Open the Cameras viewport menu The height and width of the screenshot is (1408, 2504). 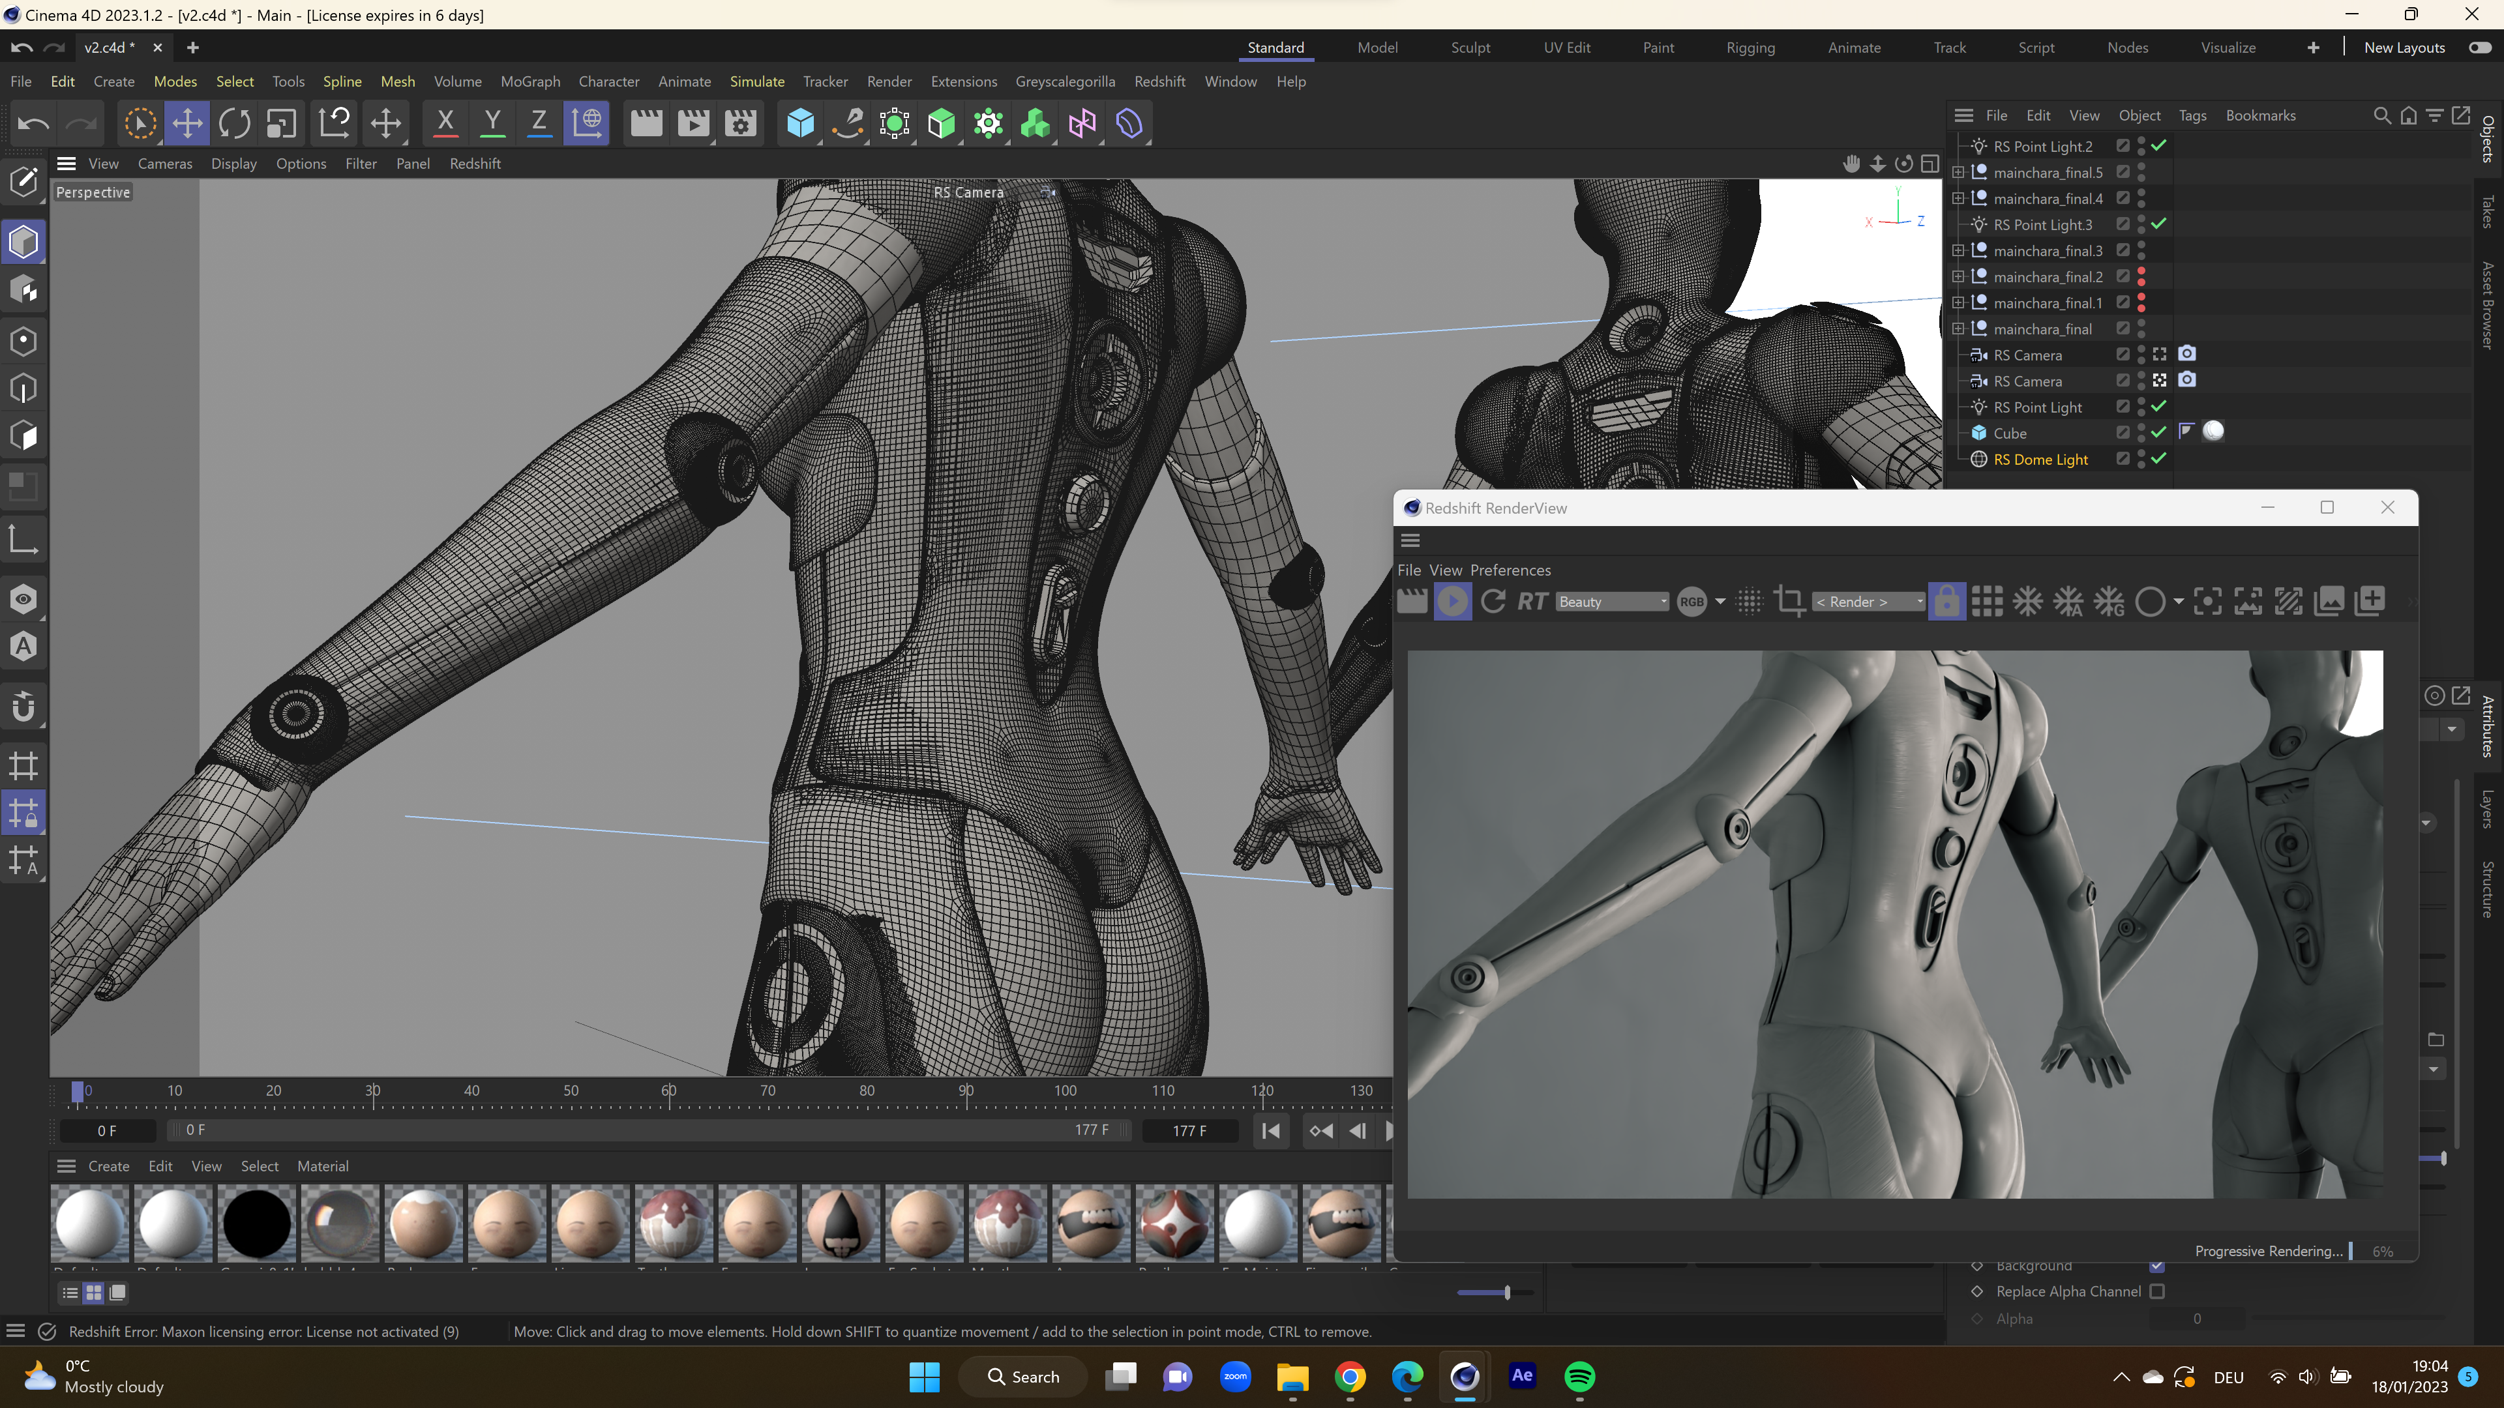tap(165, 163)
